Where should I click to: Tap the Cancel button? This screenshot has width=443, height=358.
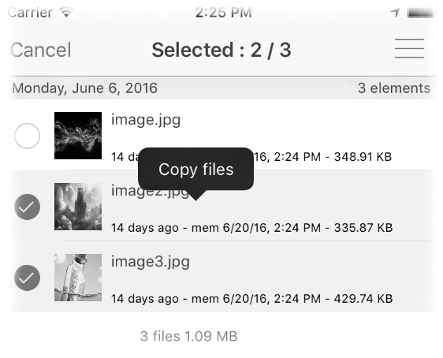click(41, 50)
